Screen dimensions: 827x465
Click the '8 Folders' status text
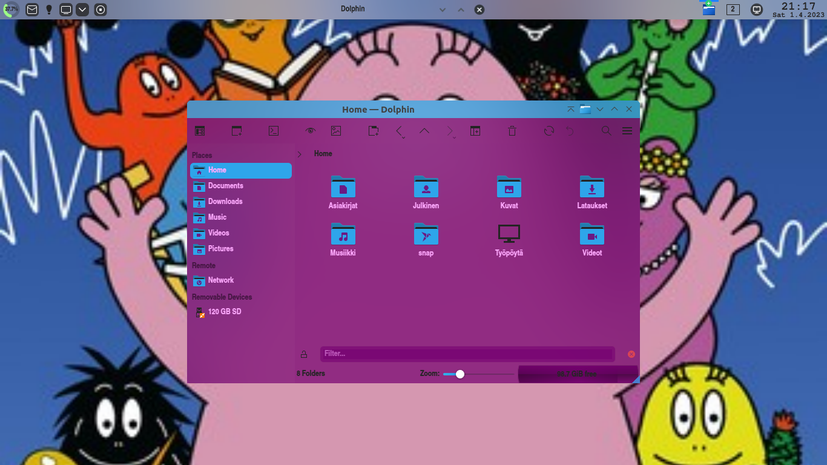[311, 374]
